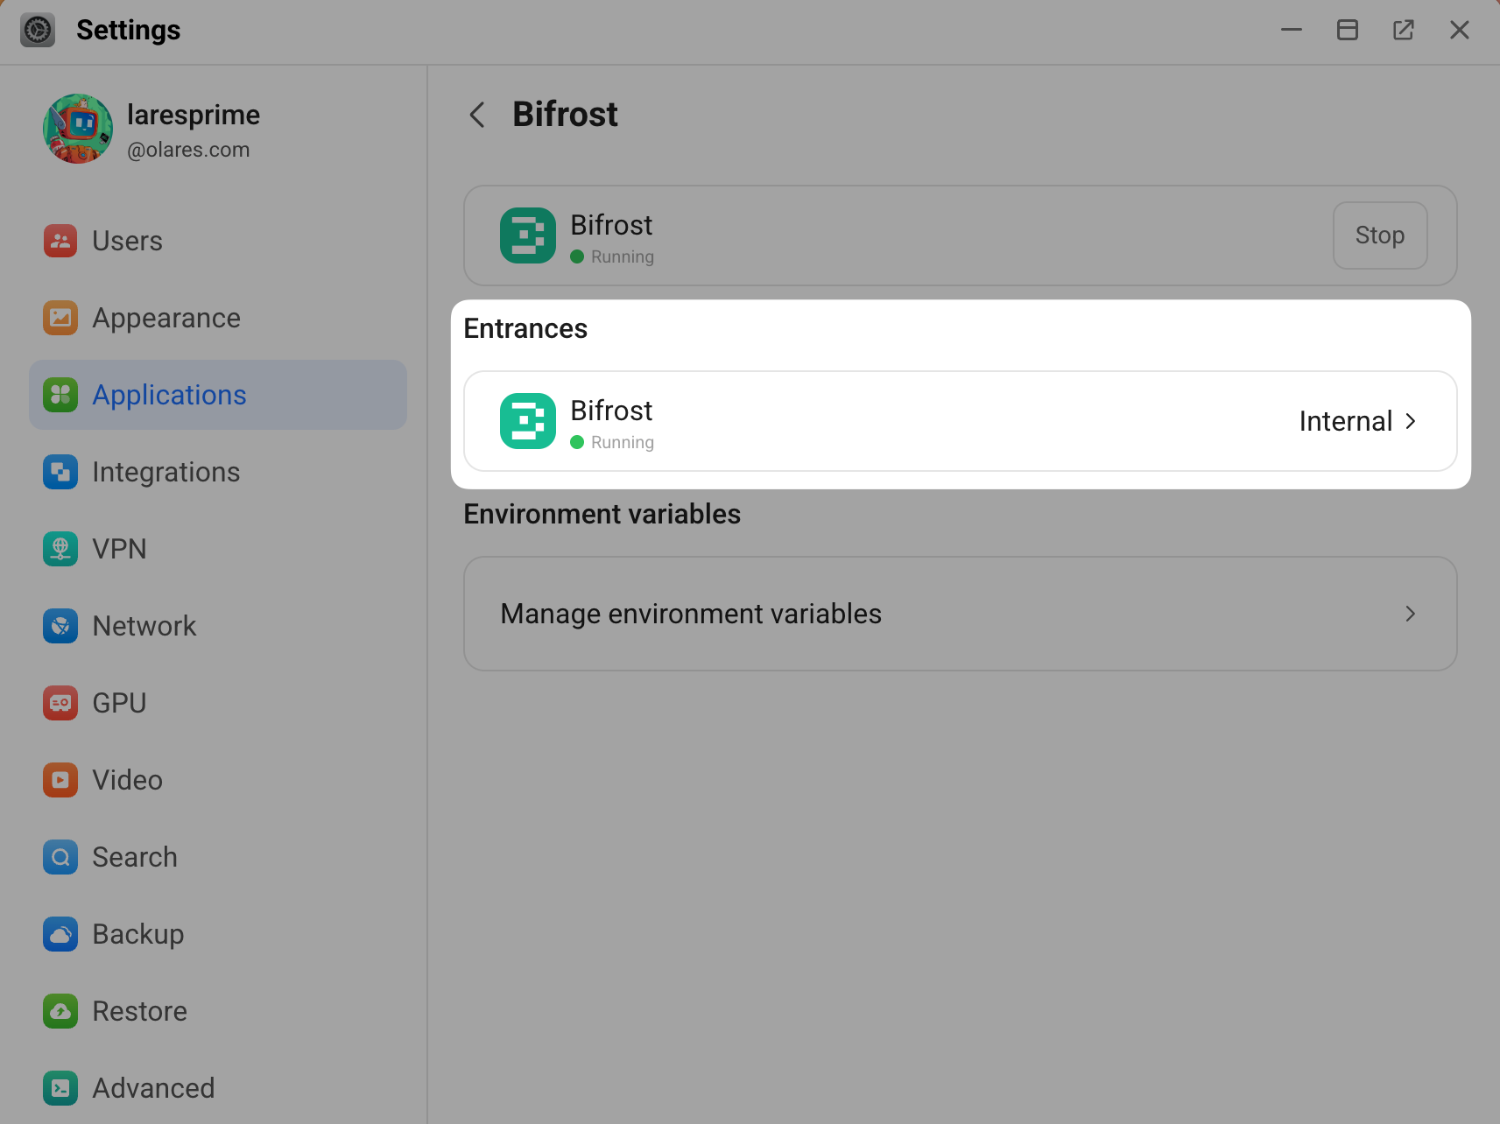Screen dimensions: 1500x1124
Task: Select the Video settings icon
Action: tap(60, 780)
